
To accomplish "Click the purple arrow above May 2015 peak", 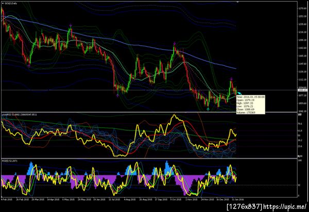I will point(71,25).
